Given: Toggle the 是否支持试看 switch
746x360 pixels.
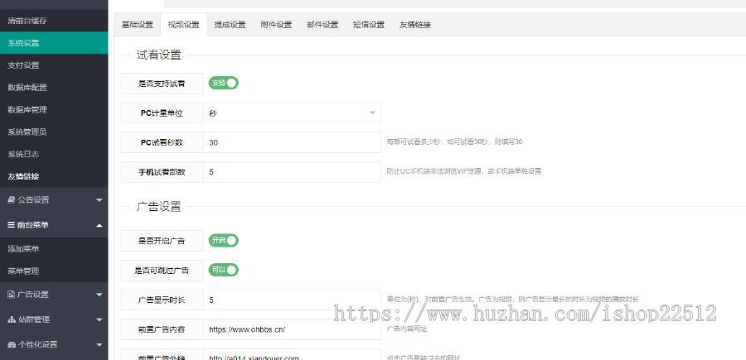Looking at the screenshot, I should 224,83.
